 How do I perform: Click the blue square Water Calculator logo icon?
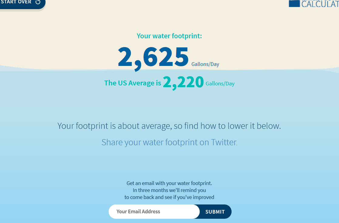point(294,3)
